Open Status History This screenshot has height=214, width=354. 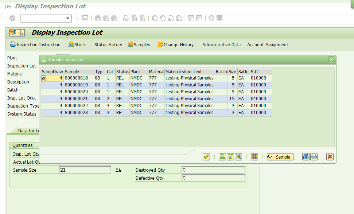(x=108, y=45)
